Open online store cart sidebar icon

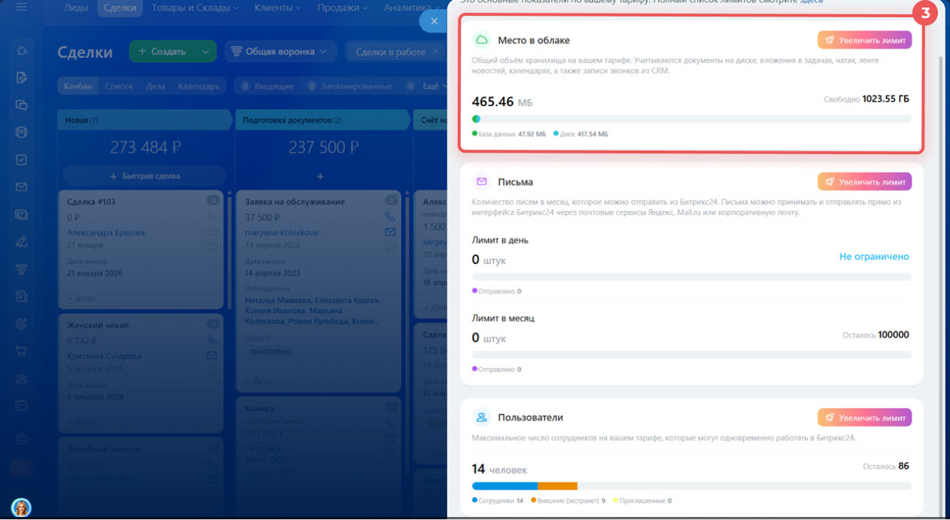point(22,351)
